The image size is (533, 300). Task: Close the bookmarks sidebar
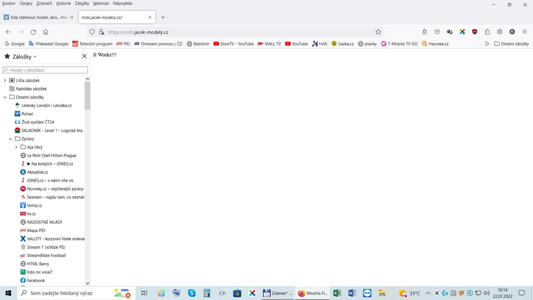point(84,56)
